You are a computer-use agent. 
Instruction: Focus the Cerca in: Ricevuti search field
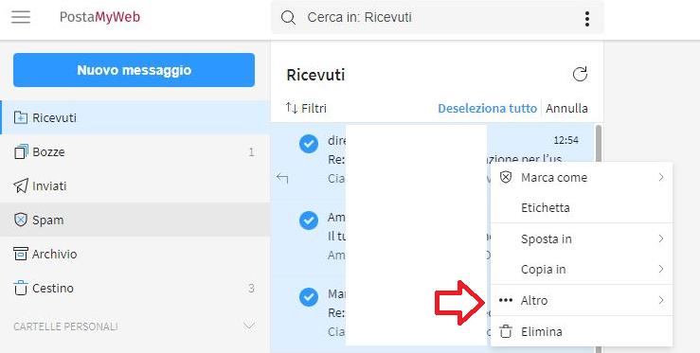pos(438,18)
